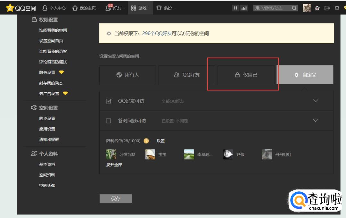Open the user avatar in the top bar
This screenshot has width=346, height=218.
[x=307, y=8]
